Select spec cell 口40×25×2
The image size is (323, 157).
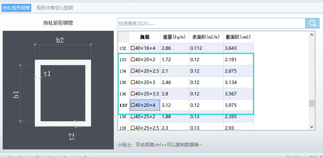(x=145, y=117)
